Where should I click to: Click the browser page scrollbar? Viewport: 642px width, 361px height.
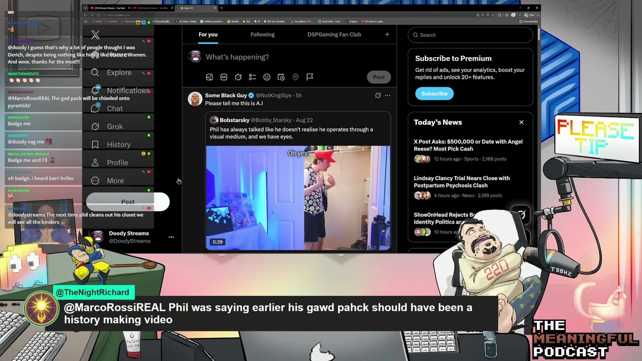tap(539, 35)
